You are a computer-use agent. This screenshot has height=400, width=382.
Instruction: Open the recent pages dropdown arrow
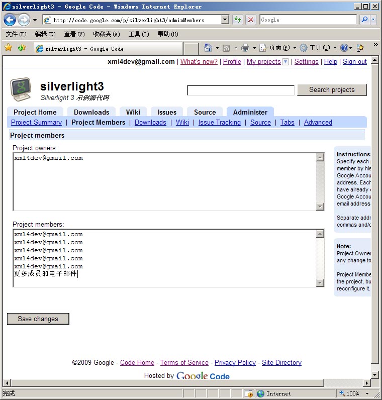[x=35, y=20]
